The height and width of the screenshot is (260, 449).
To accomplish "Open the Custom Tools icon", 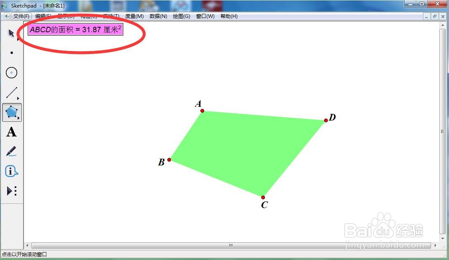I will 12,191.
